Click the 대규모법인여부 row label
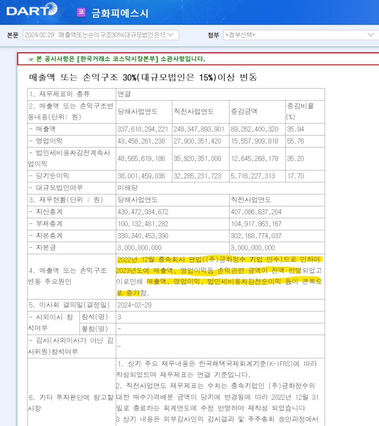 [x=56, y=188]
